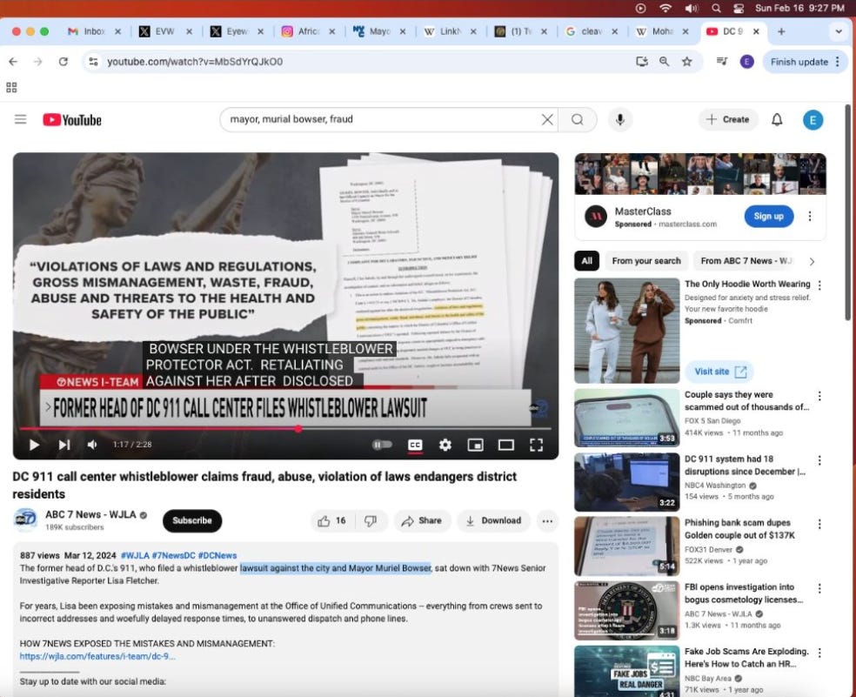Image resolution: width=856 pixels, height=697 pixels.
Task: Dislike the video thumbs down
Action: coord(371,521)
